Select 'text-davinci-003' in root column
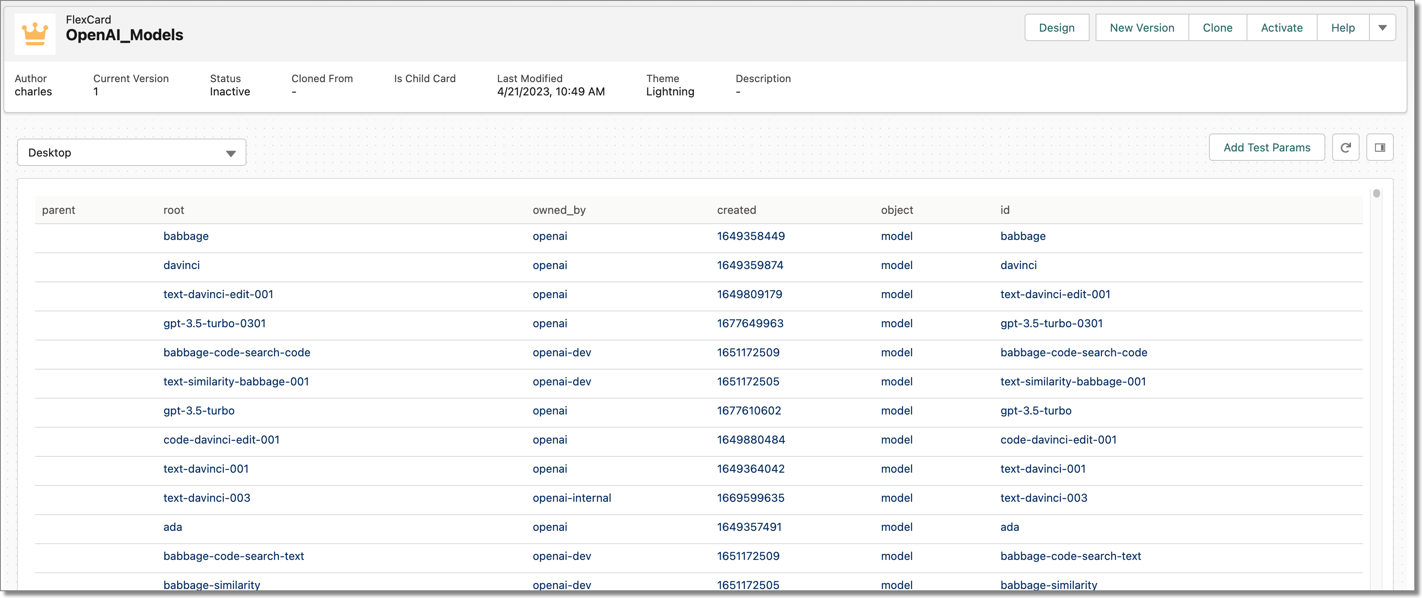The image size is (1422, 598). point(207,497)
